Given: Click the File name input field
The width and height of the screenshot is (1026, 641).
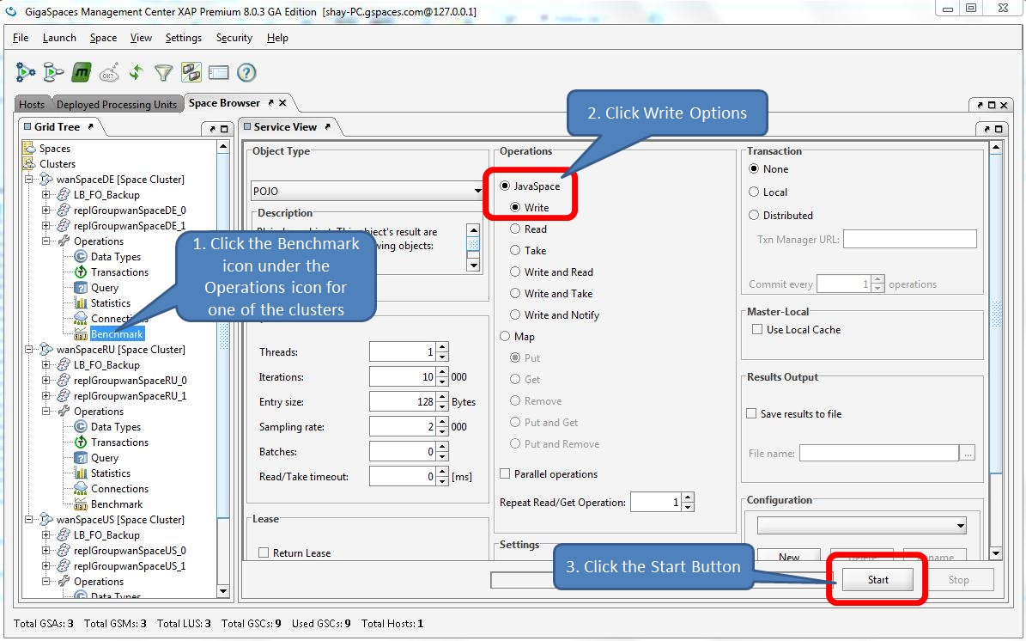Looking at the screenshot, I should click(x=878, y=453).
